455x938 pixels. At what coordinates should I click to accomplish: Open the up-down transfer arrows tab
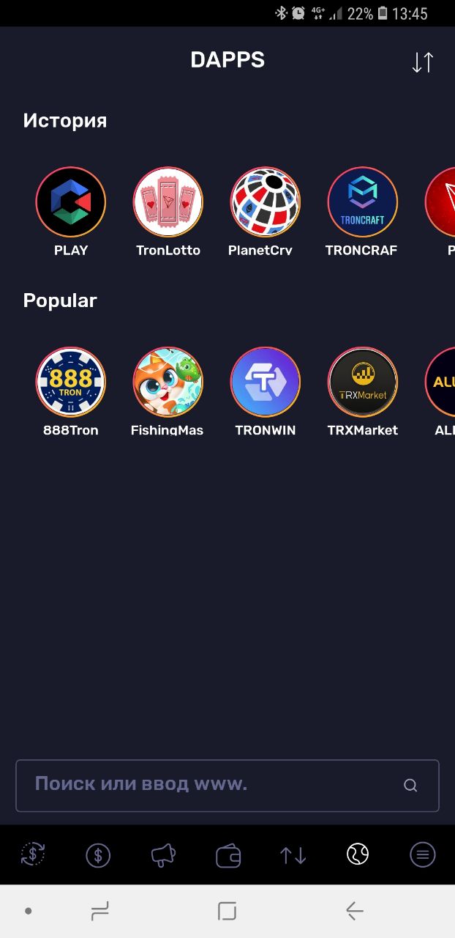(x=293, y=855)
